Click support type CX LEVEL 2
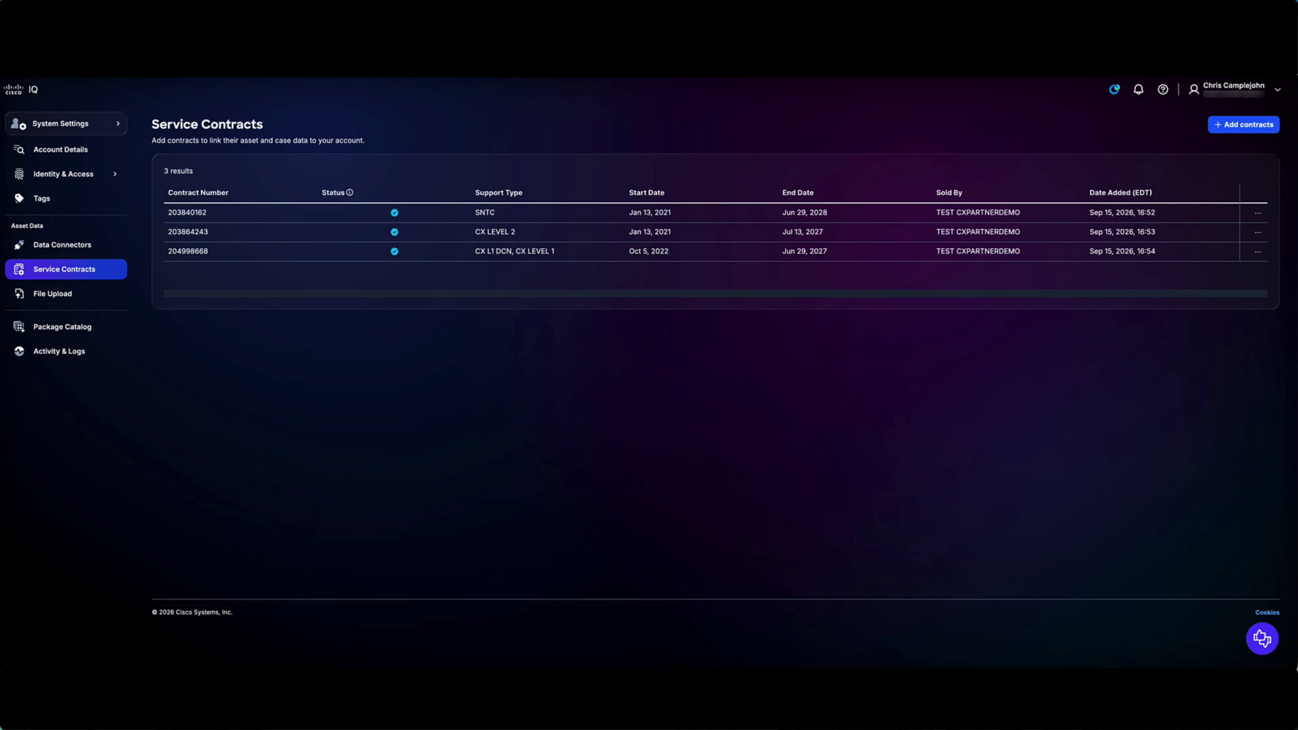Screen dimensions: 1298x730 tap(495, 232)
